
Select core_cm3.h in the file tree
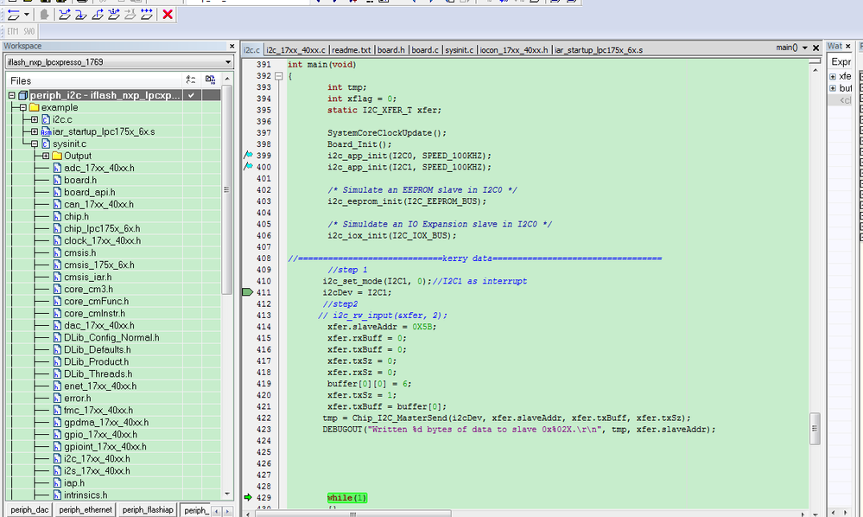pos(89,289)
